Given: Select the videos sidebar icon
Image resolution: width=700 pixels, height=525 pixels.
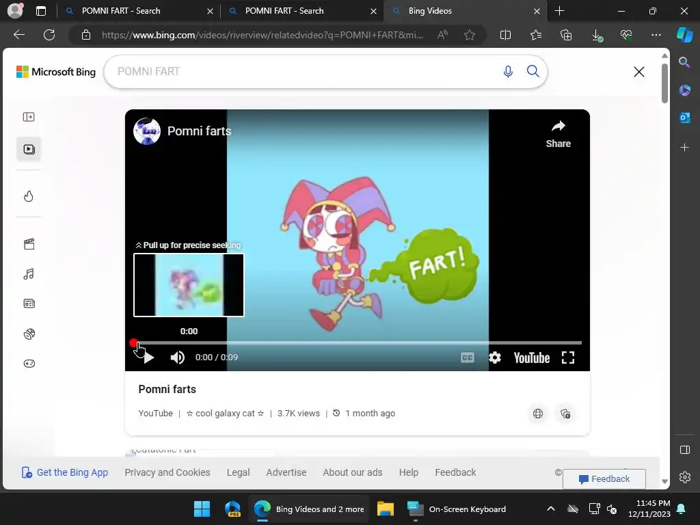Looking at the screenshot, I should [29, 149].
